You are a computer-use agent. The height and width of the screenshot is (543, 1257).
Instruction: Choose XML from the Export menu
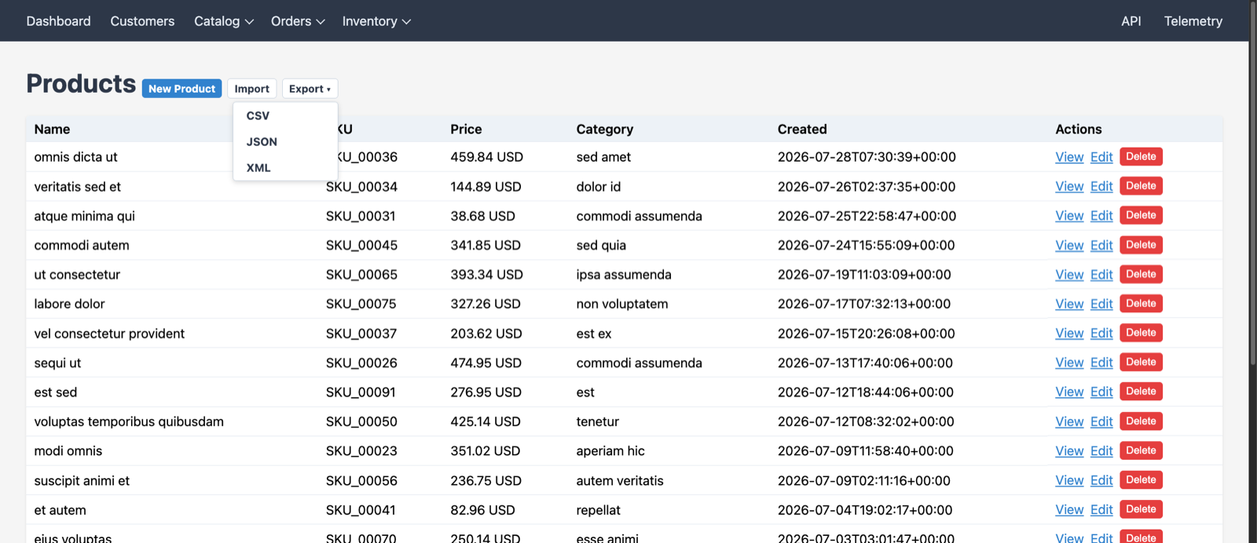point(285,167)
